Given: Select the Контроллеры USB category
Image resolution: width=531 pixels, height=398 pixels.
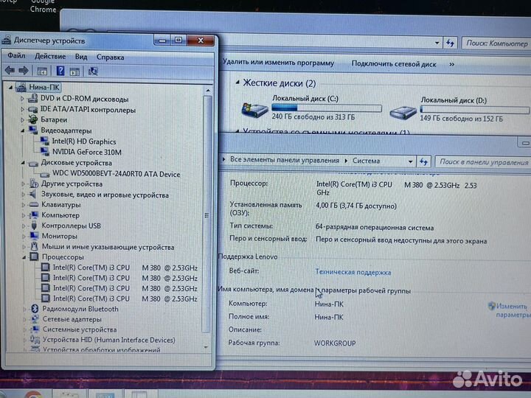Looking at the screenshot, I should 71,226.
